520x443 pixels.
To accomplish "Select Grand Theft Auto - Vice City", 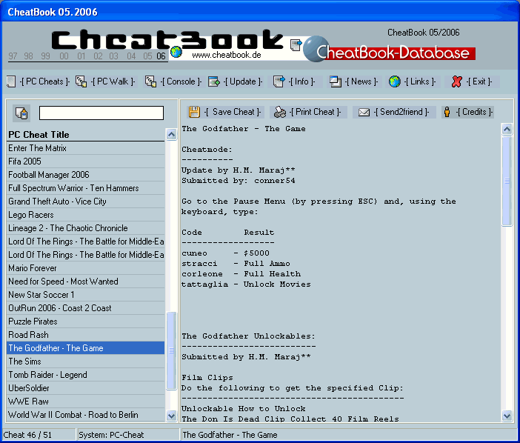I will tap(86, 201).
